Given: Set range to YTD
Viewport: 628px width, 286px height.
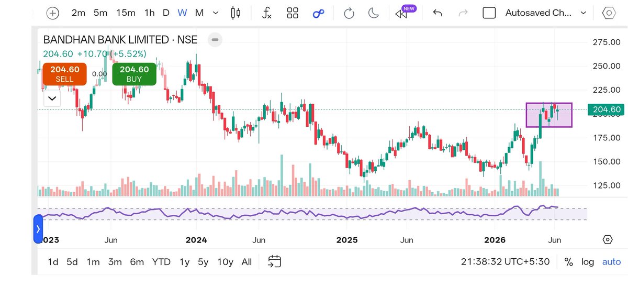Looking at the screenshot, I should pos(161,261).
